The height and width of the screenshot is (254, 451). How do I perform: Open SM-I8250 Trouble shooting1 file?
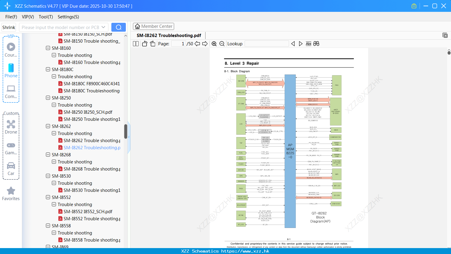pos(89,119)
